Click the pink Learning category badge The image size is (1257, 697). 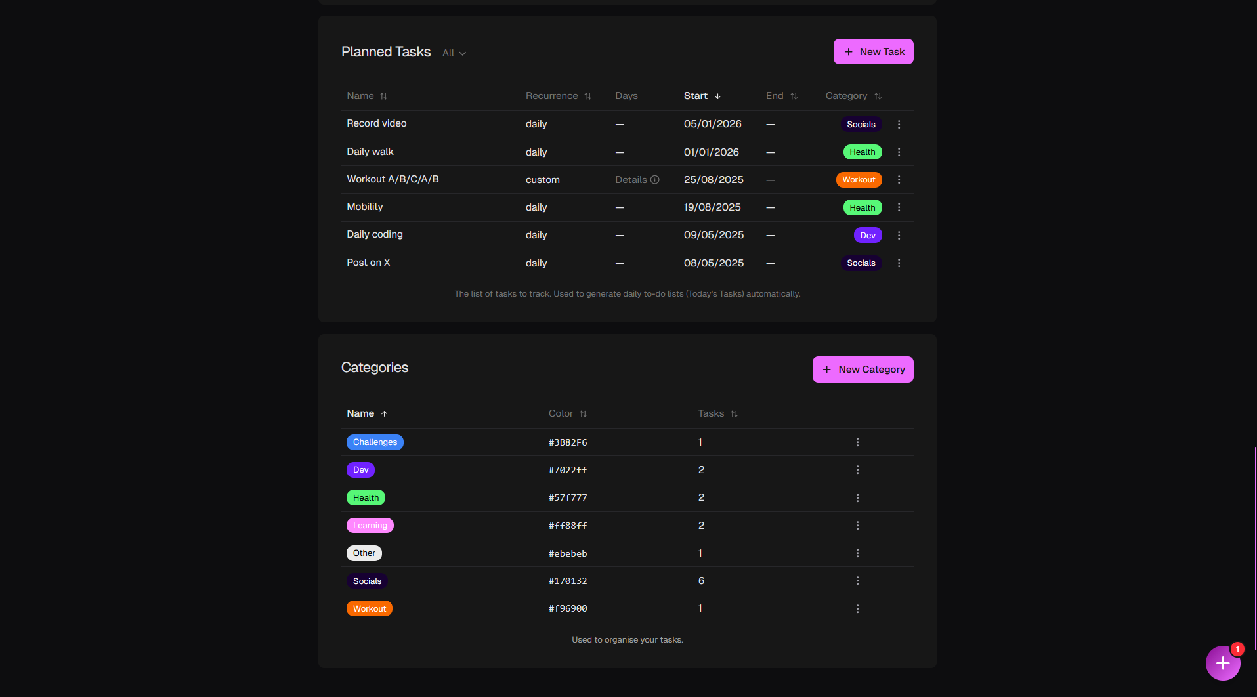(370, 526)
